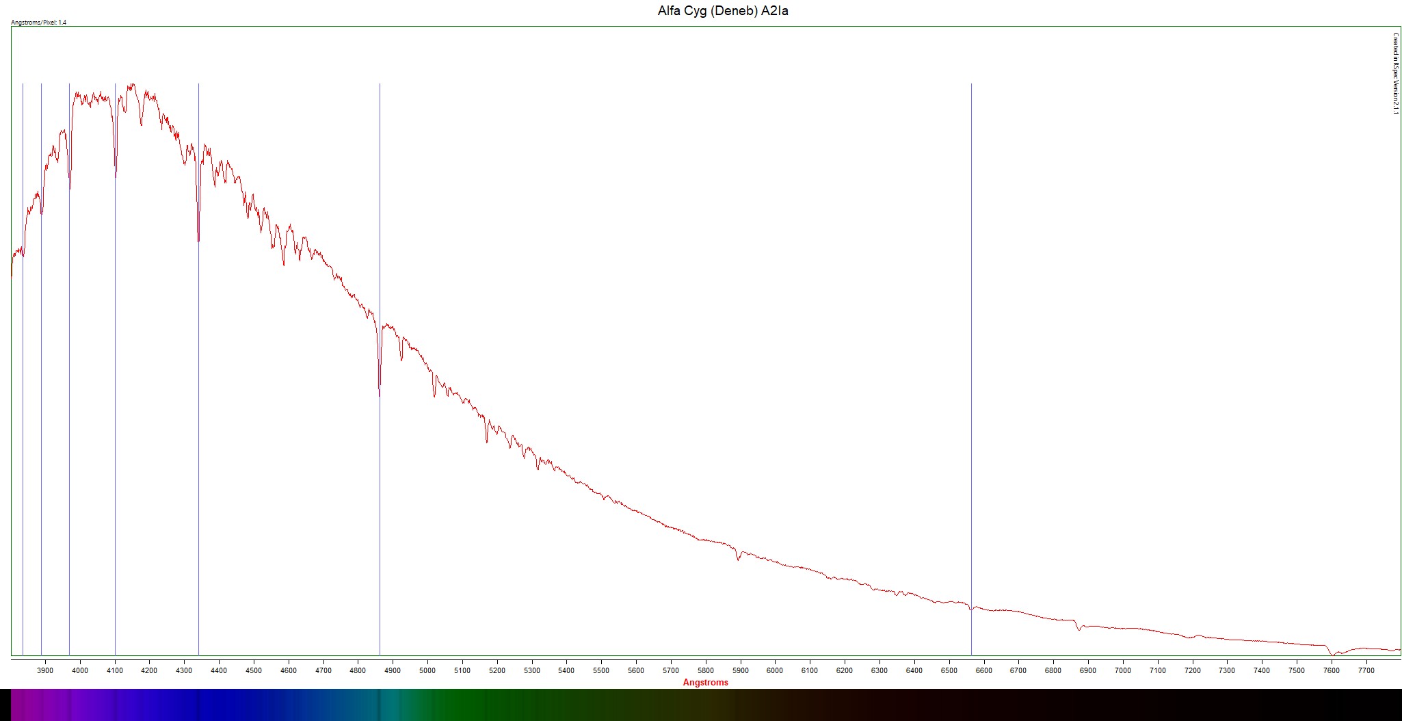Pick the blue marker line near 4101 Angstroms
The height and width of the screenshot is (721, 1402).
click(115, 410)
